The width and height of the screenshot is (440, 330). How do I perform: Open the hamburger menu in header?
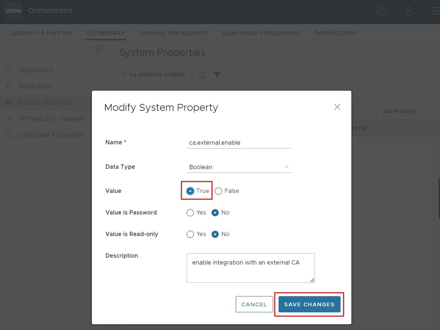(435, 11)
